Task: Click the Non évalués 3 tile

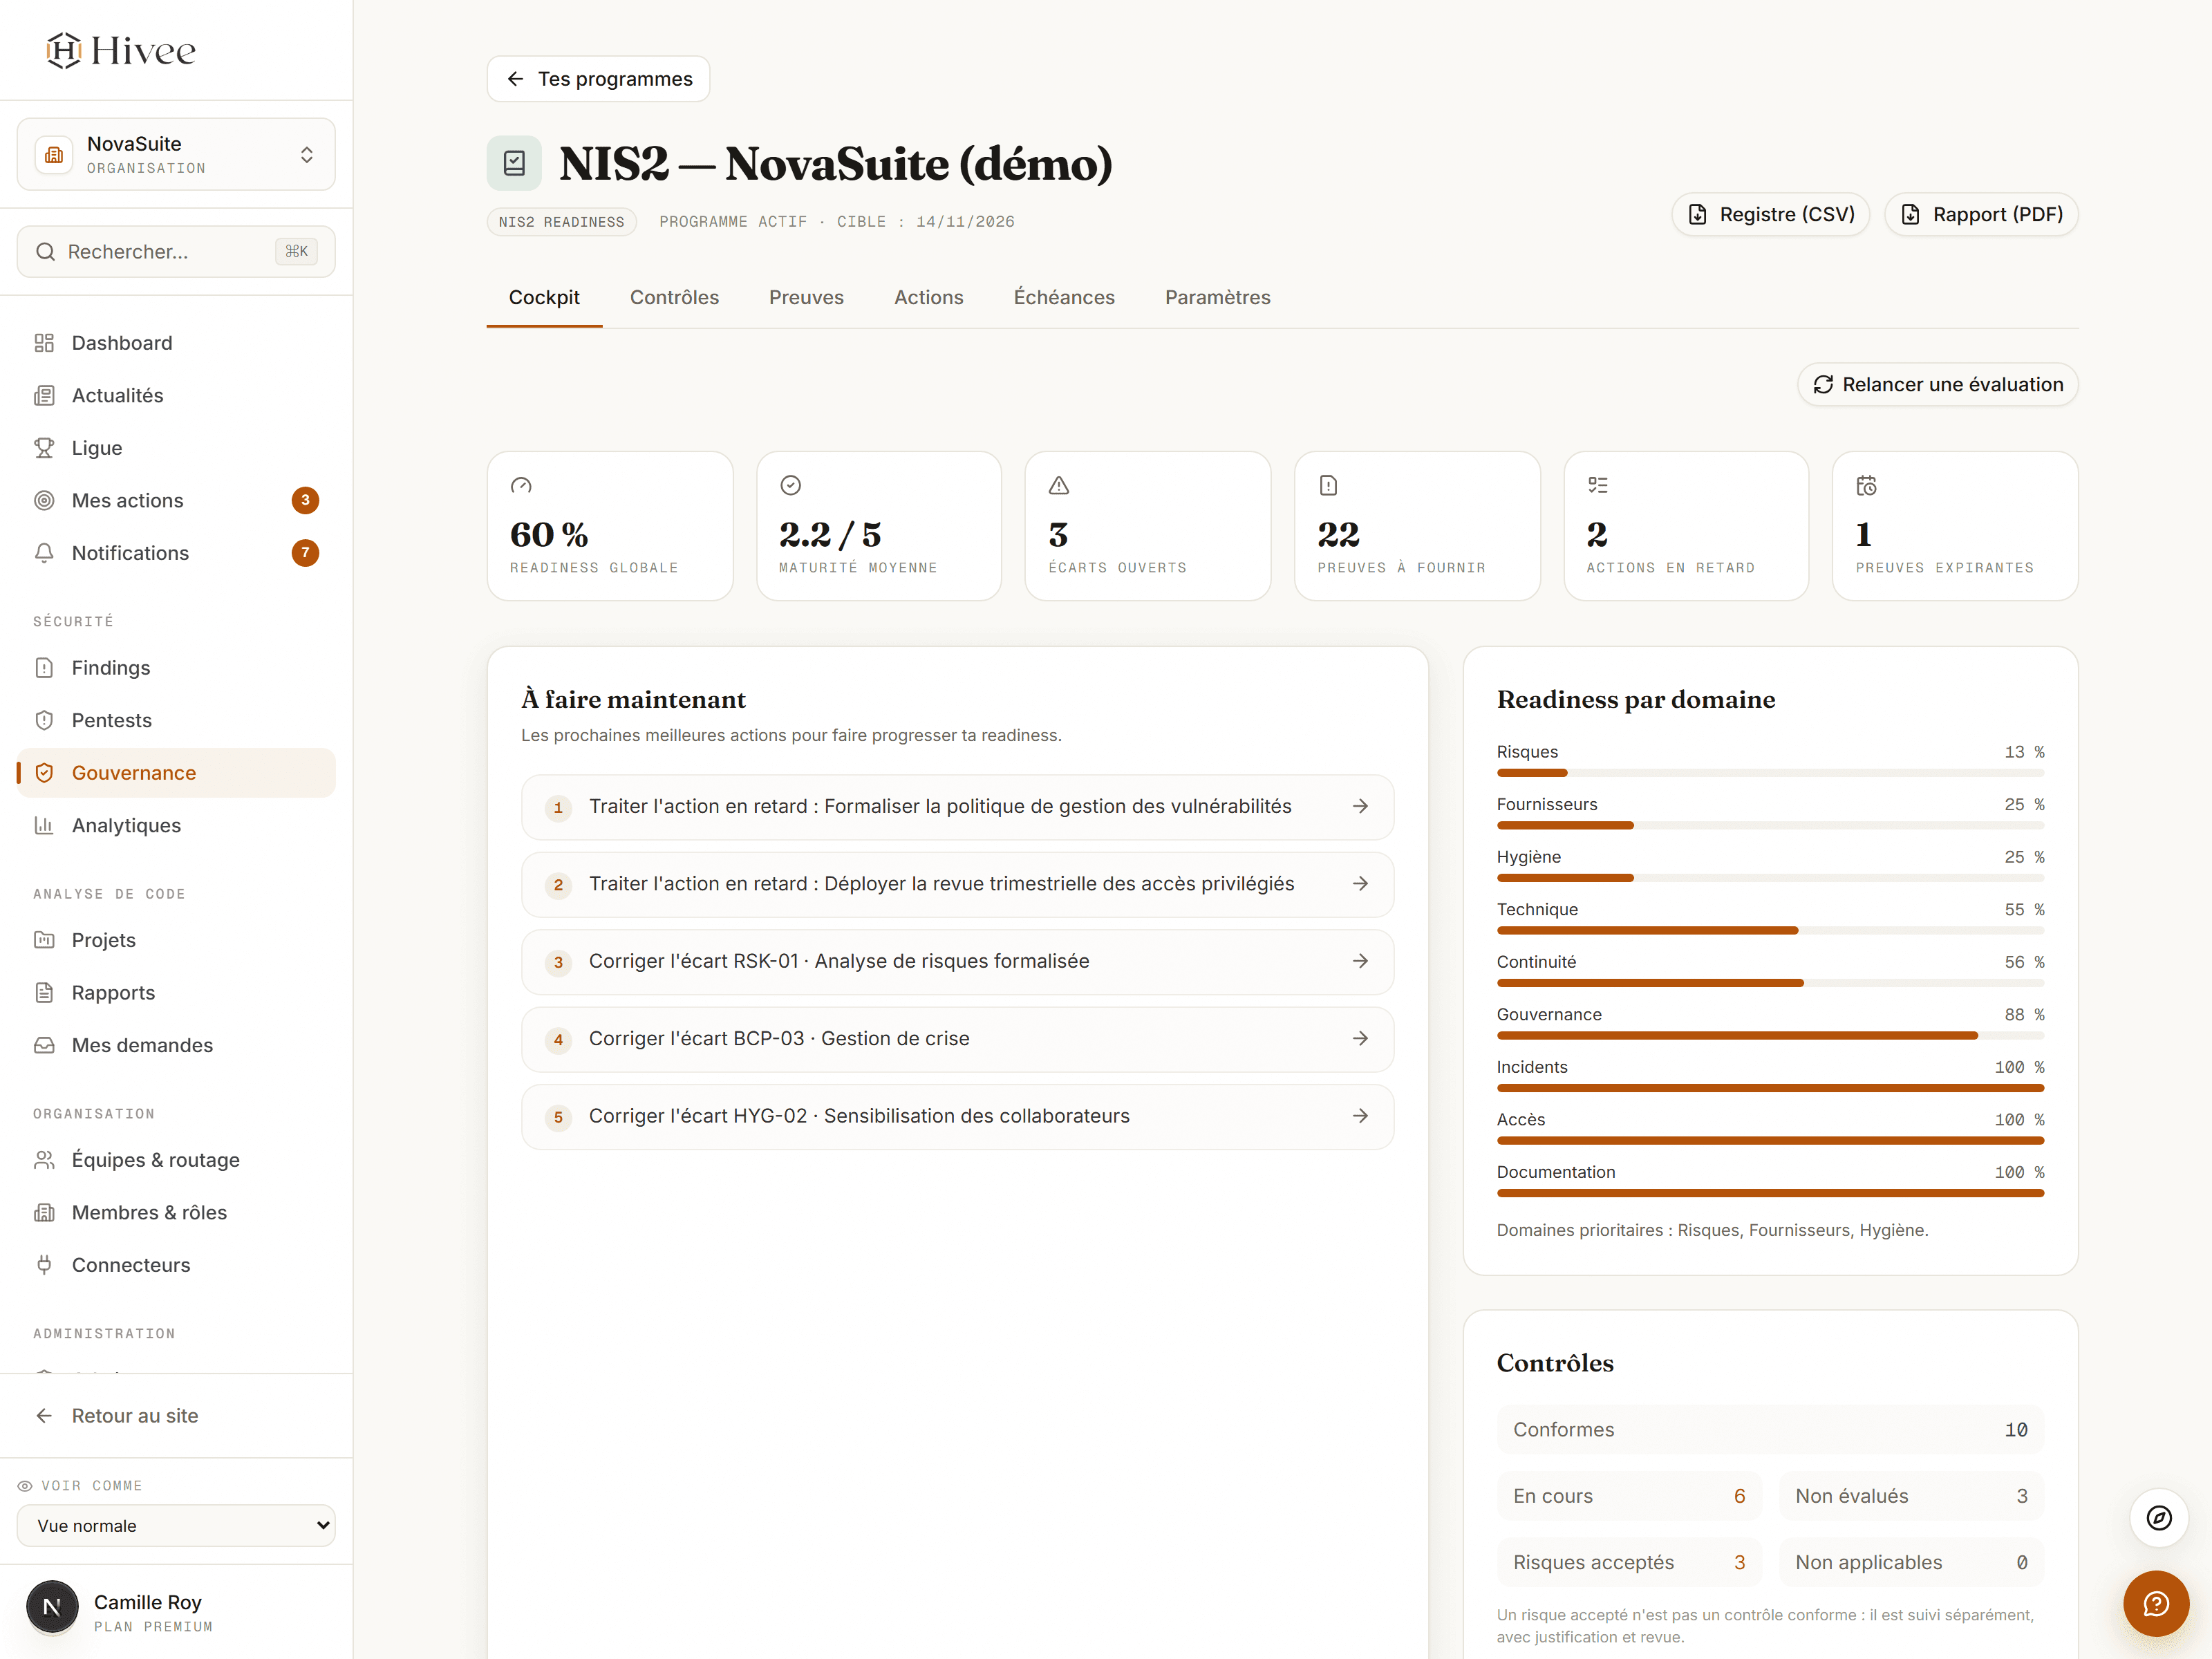Action: pyautogui.click(x=1911, y=1497)
